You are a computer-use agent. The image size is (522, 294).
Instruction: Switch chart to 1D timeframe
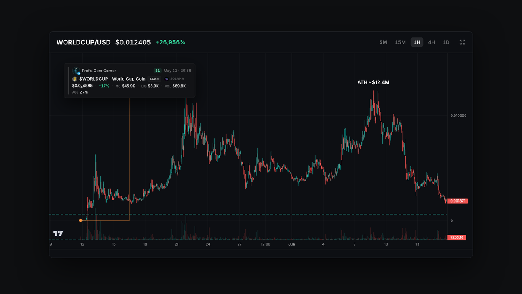tap(446, 42)
